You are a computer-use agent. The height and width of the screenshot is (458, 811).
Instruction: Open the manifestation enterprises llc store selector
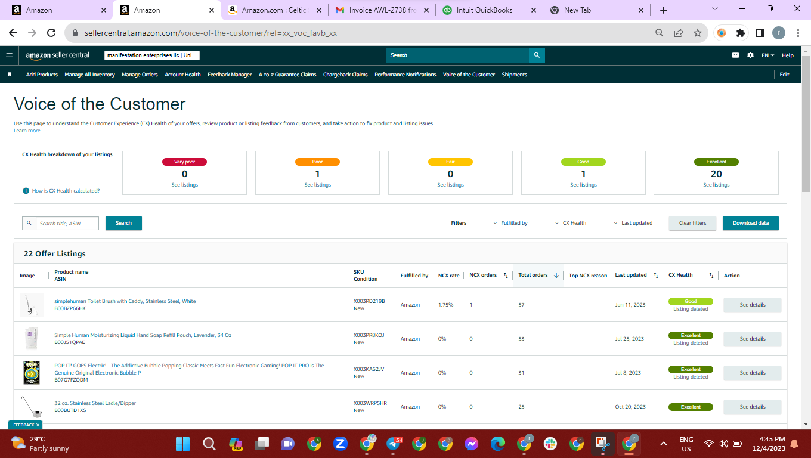(152, 55)
